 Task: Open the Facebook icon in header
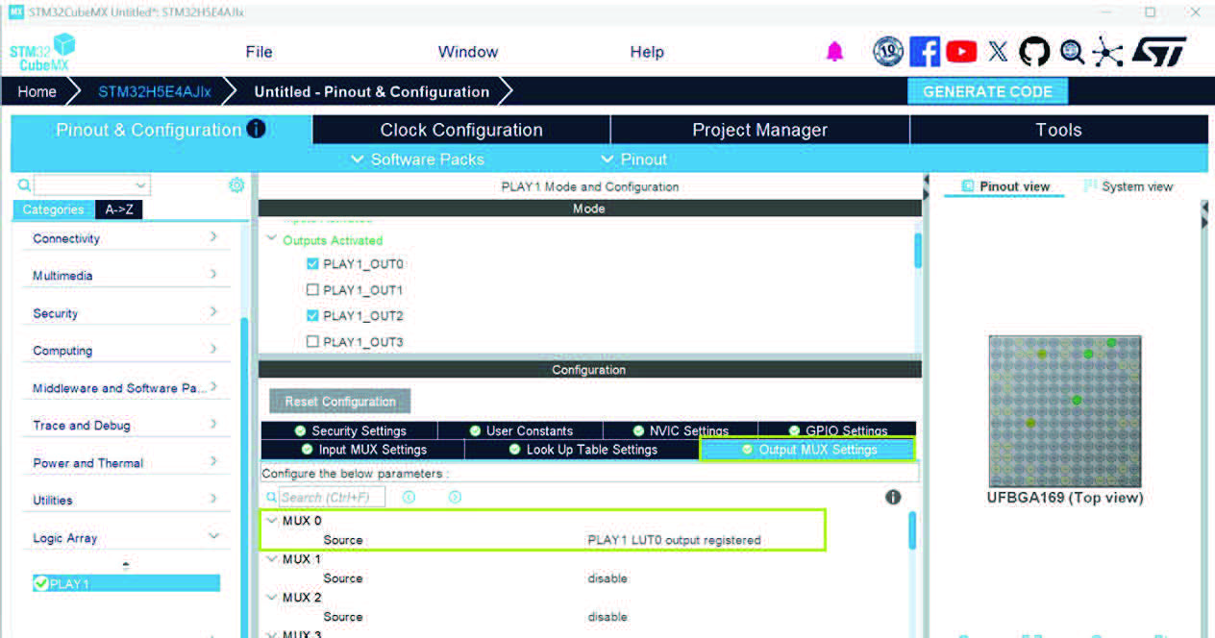pyautogui.click(x=925, y=52)
